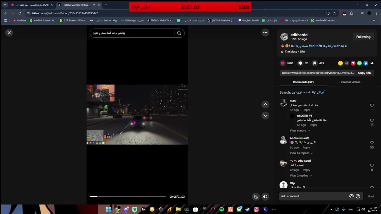Toggle the auto-scroll icon beside volume
The height and width of the screenshot is (214, 381).
coord(256,196)
